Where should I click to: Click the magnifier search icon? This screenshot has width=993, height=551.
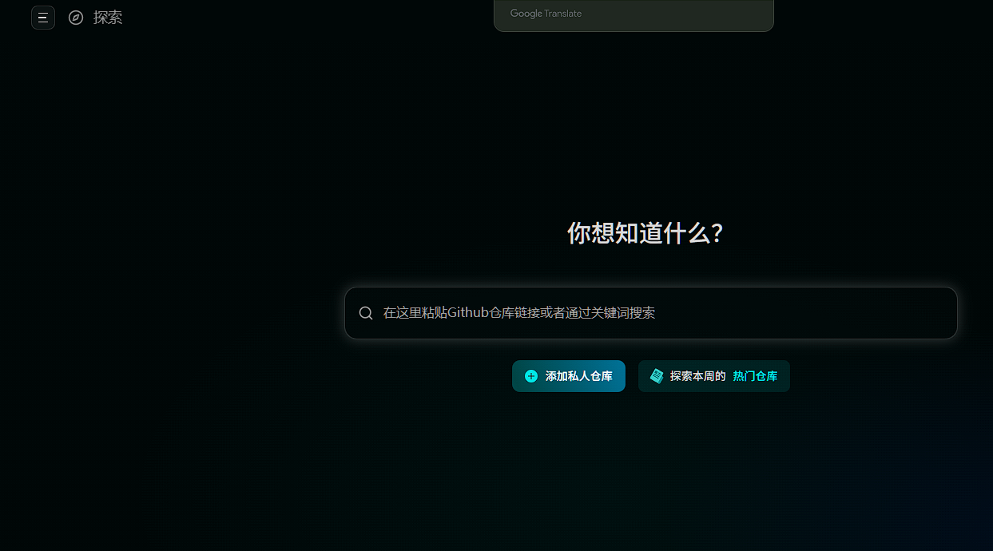coord(366,313)
